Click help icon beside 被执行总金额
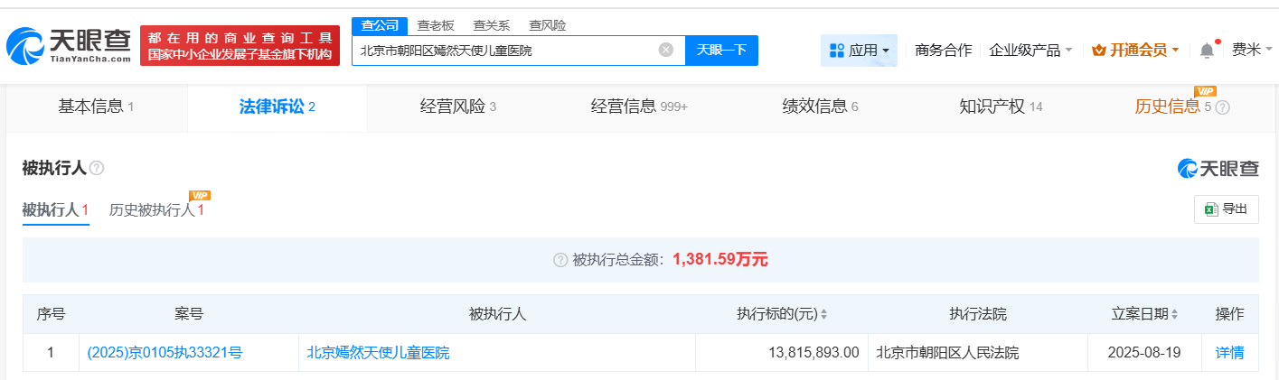The height and width of the screenshot is (380, 1279). point(560,260)
